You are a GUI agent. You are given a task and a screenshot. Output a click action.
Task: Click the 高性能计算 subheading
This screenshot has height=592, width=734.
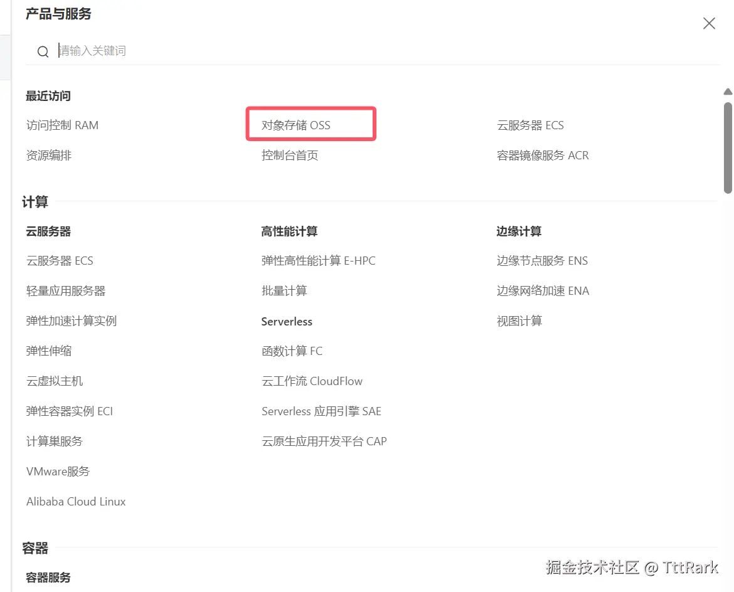(289, 231)
